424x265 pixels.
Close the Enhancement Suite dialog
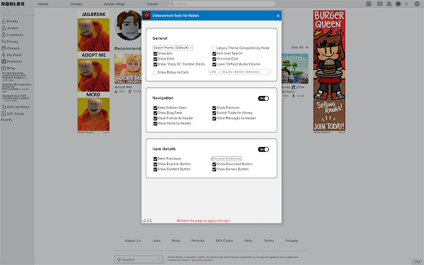pos(278,16)
